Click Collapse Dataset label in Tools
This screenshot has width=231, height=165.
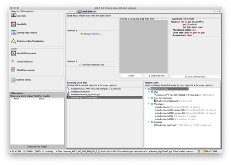point(25,62)
